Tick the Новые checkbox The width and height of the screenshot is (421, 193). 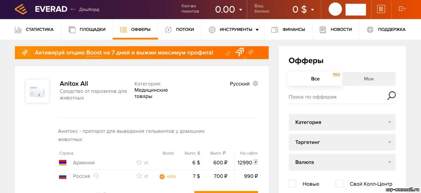pyautogui.click(x=292, y=184)
